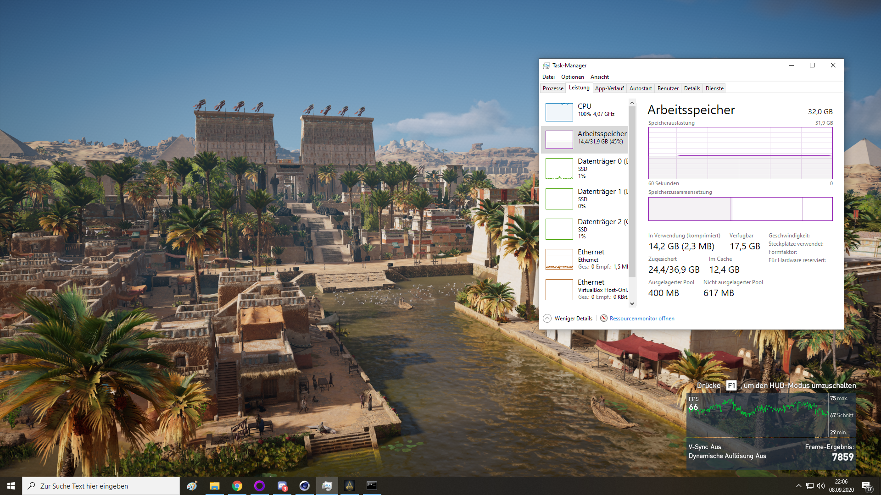
Task: Click the command prompt taskbar icon
Action: pos(372,486)
